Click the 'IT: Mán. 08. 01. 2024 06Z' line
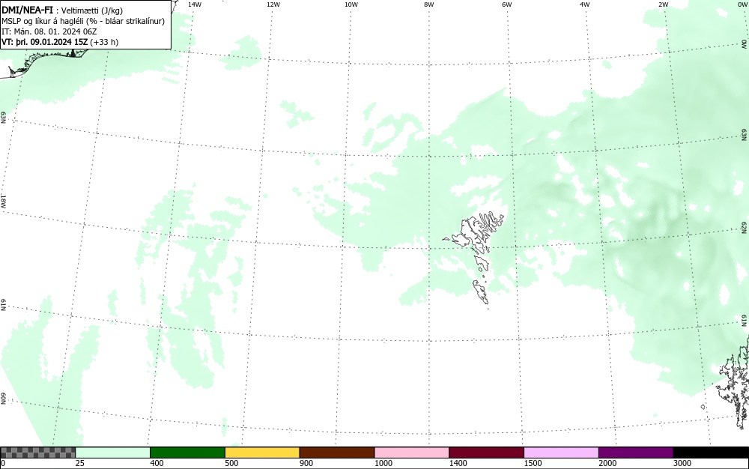Image resolution: width=749 pixels, height=469 pixels. [49, 31]
